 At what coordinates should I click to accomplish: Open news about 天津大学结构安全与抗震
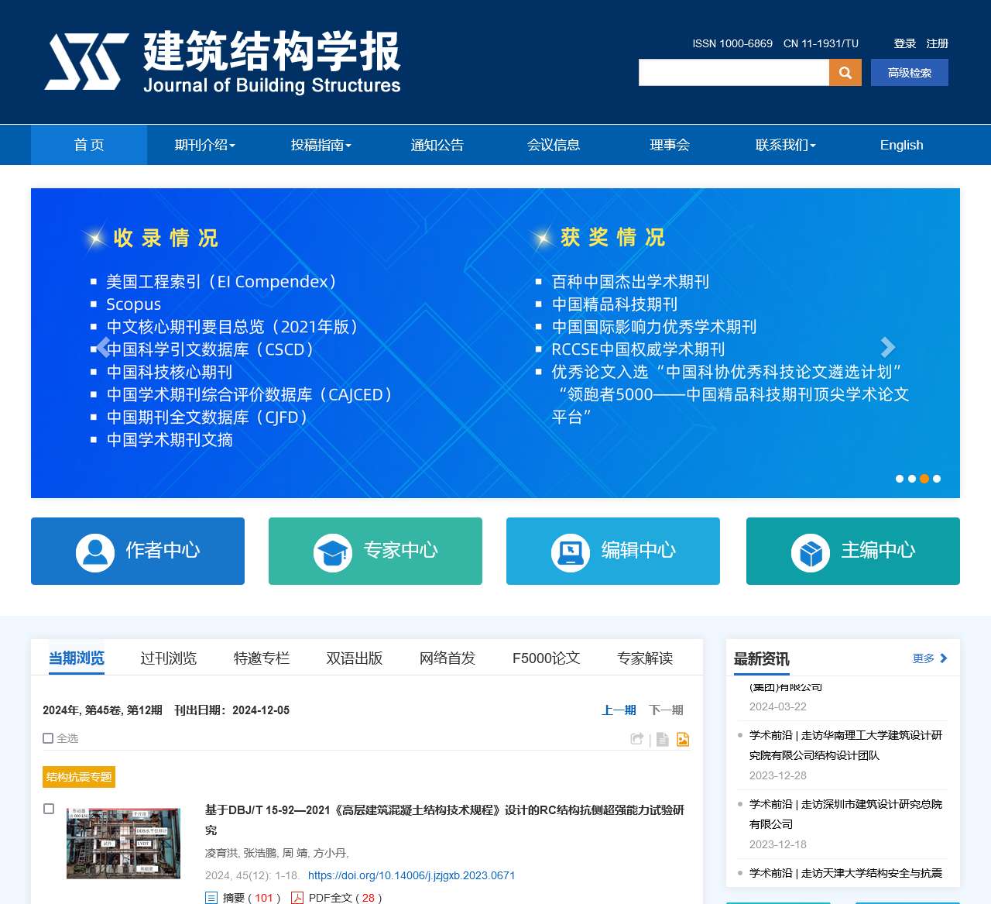[x=845, y=874]
